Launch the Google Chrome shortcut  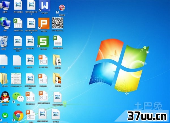pyautogui.click(x=18, y=116)
